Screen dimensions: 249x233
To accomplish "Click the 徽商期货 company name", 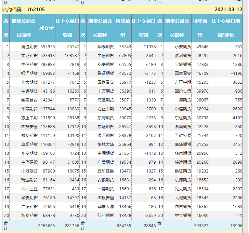I will [29, 135].
